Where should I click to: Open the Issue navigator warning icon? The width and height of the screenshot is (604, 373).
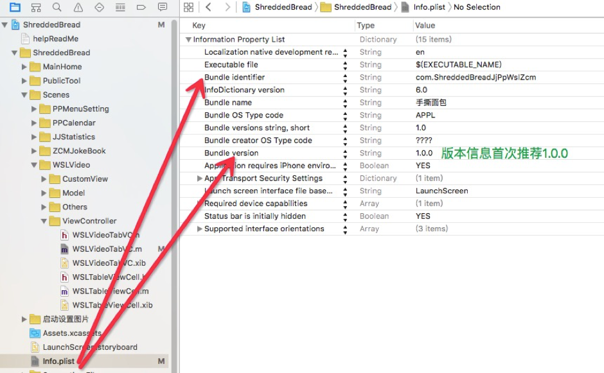(x=78, y=7)
